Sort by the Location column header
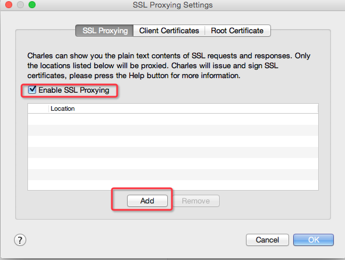The image size is (345, 260). click(183, 108)
